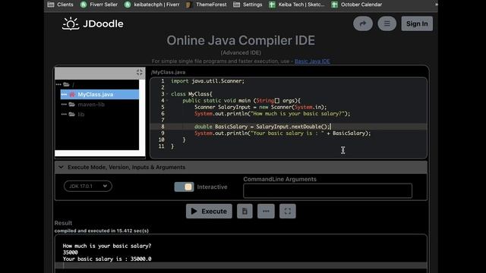This screenshot has height=273, width=486.
Task: Click the 'Your basic salary is : 35000.0' output
Action: 107,259
